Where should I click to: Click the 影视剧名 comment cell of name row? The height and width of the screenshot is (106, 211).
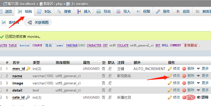tap(124, 76)
